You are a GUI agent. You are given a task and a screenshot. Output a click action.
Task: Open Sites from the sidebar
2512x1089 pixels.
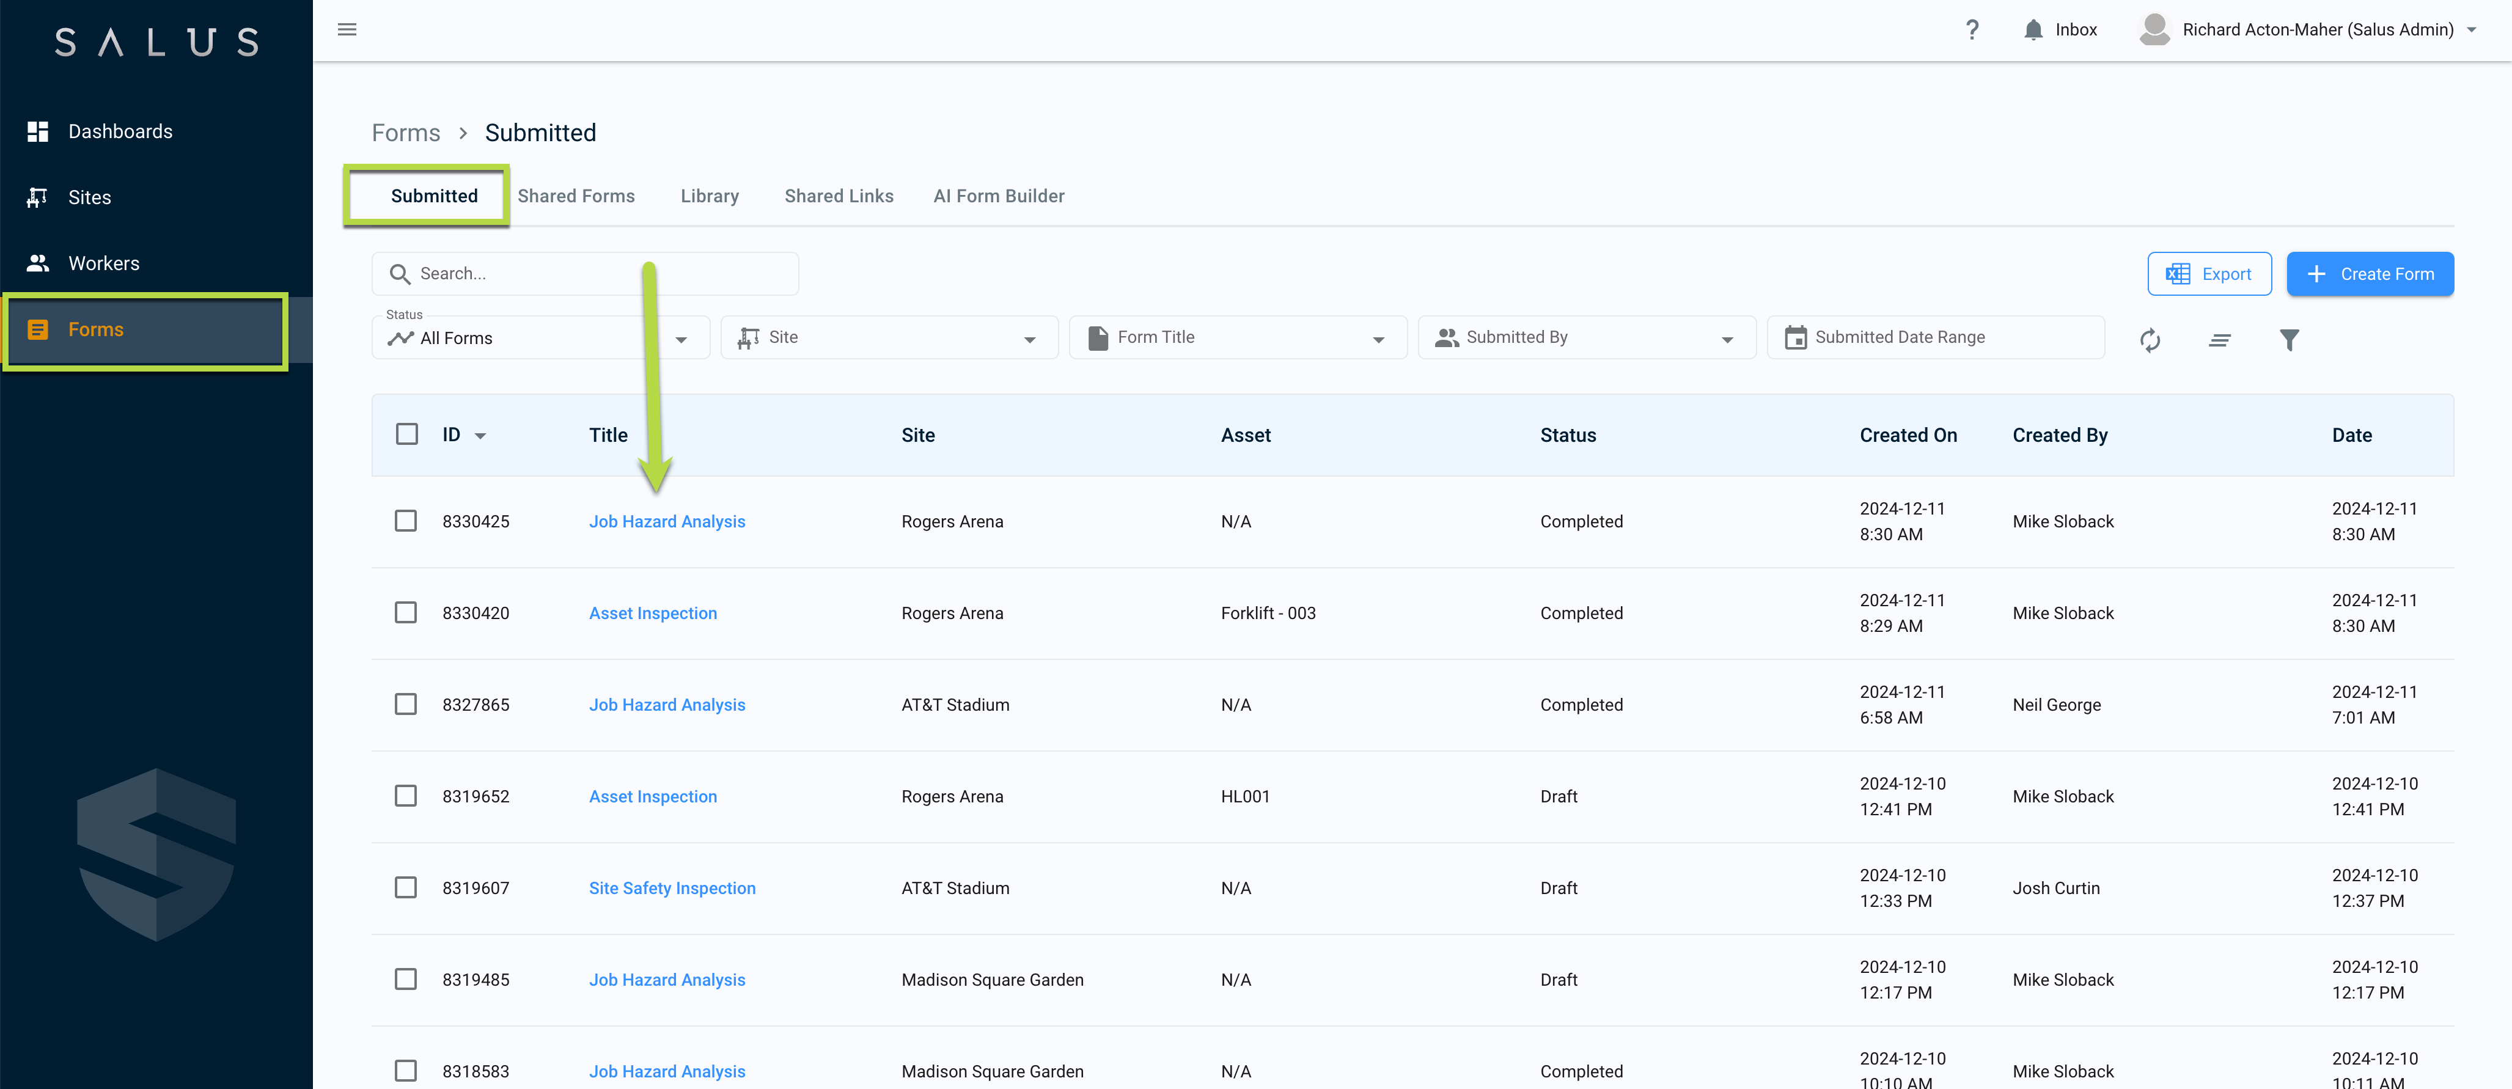click(x=90, y=198)
